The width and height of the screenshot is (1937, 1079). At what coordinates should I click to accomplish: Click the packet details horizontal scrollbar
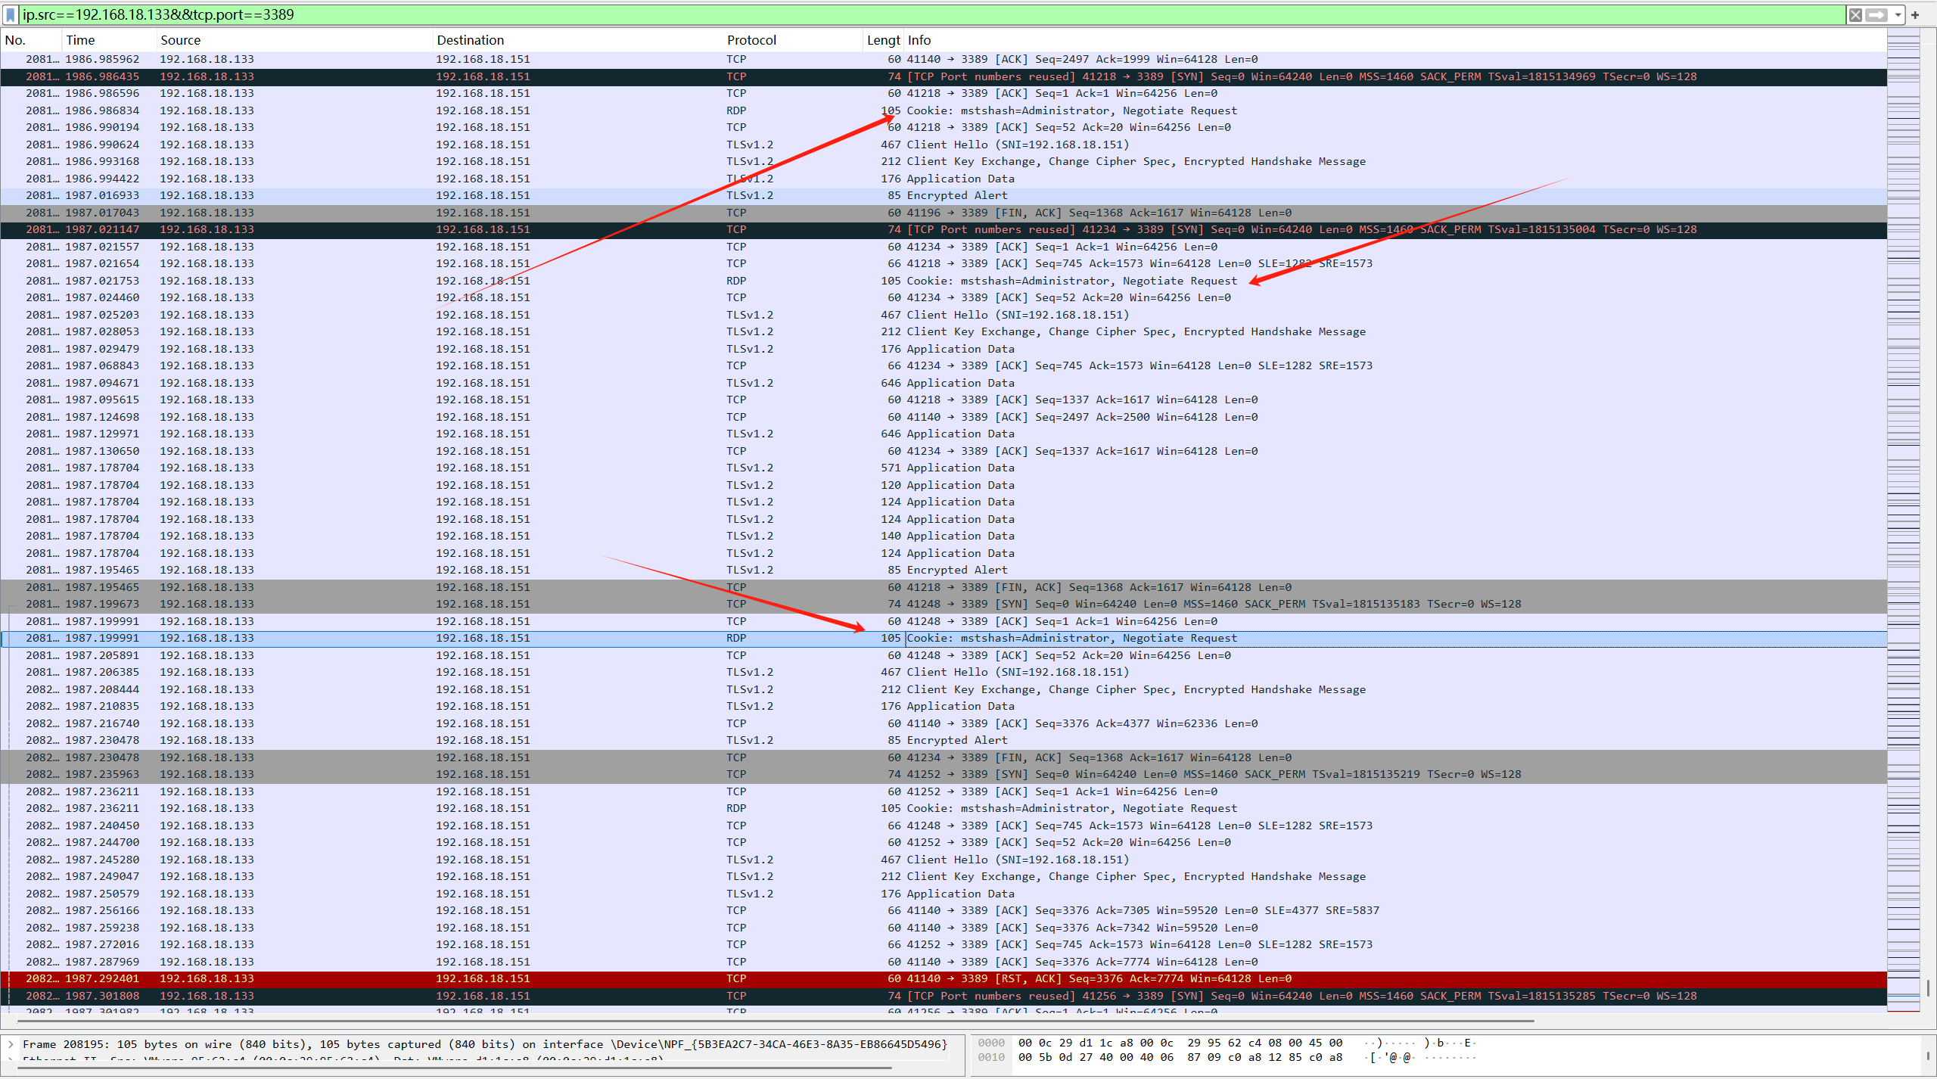coord(454,1068)
